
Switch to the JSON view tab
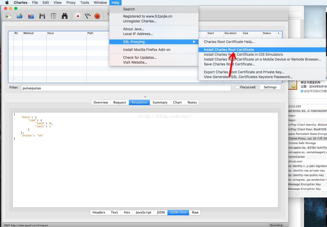coord(161,212)
